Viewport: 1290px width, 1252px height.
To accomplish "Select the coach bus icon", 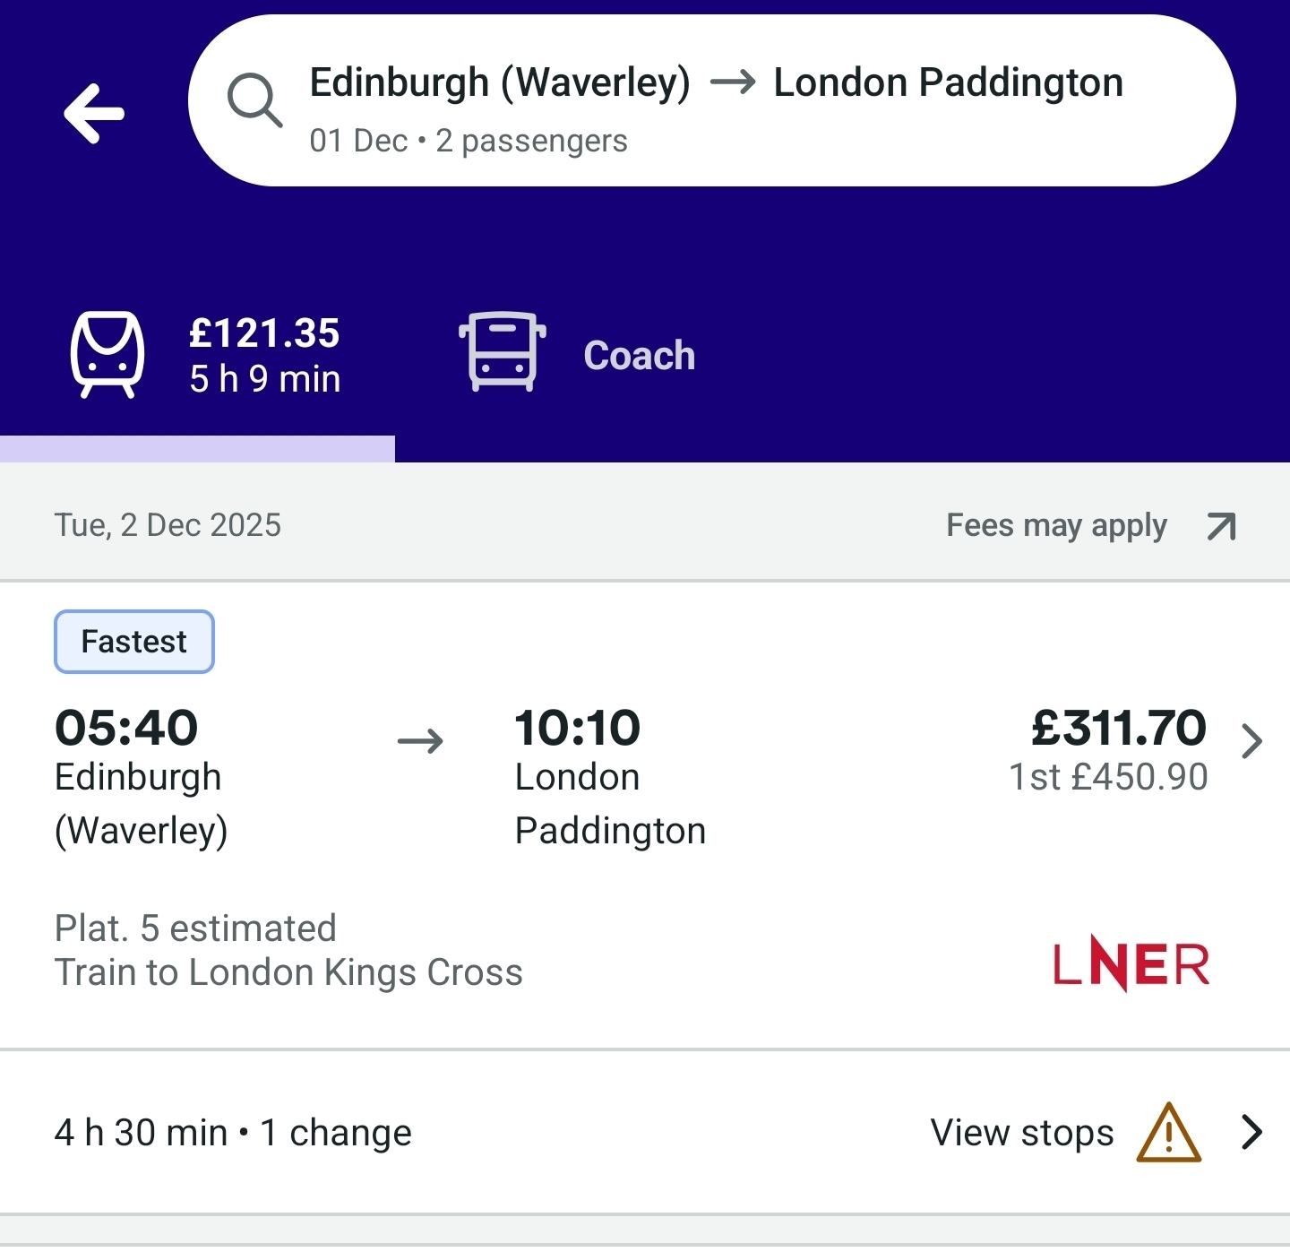I will tap(502, 351).
